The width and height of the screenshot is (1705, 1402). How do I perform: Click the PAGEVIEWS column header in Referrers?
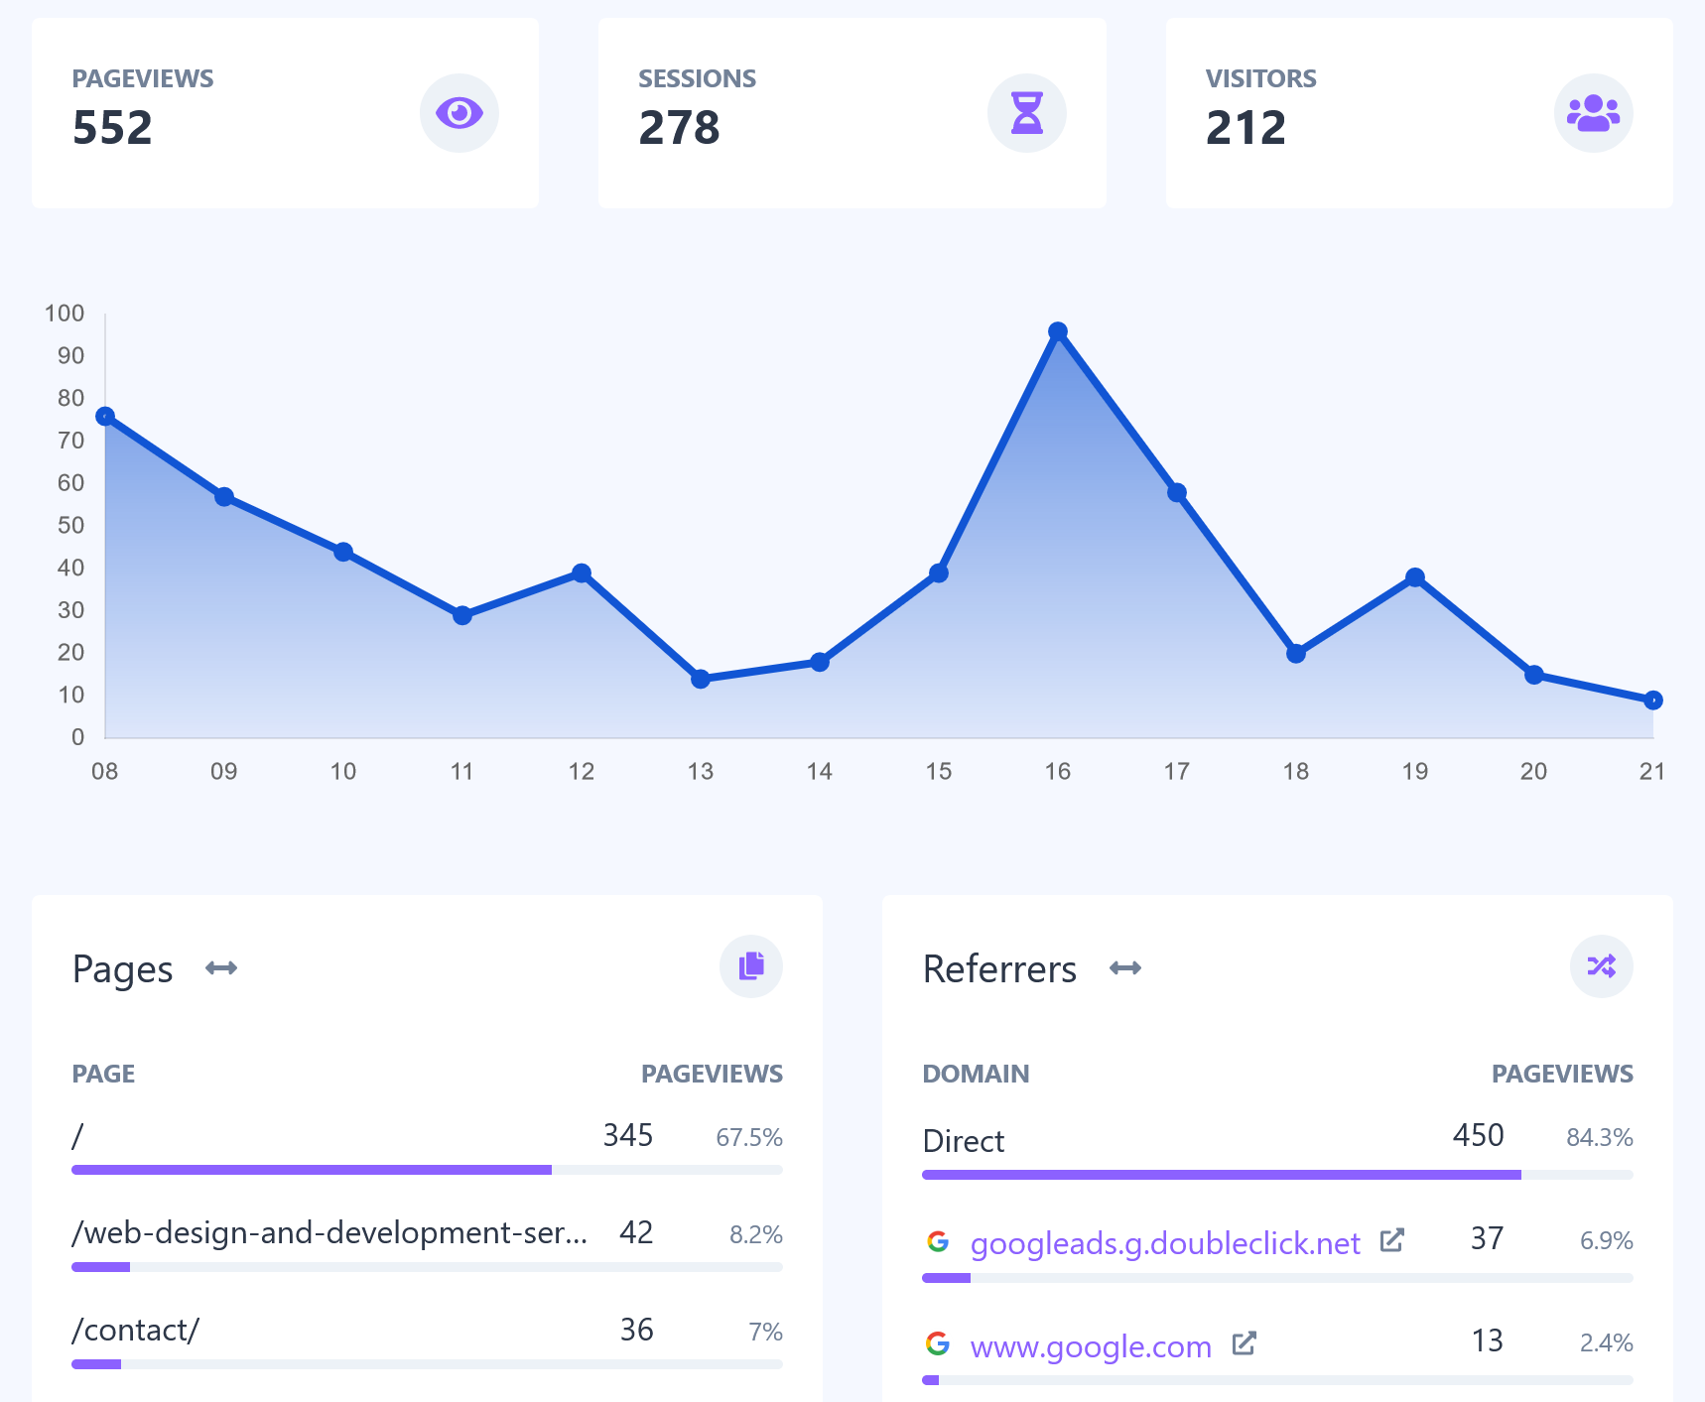pos(1562,1074)
